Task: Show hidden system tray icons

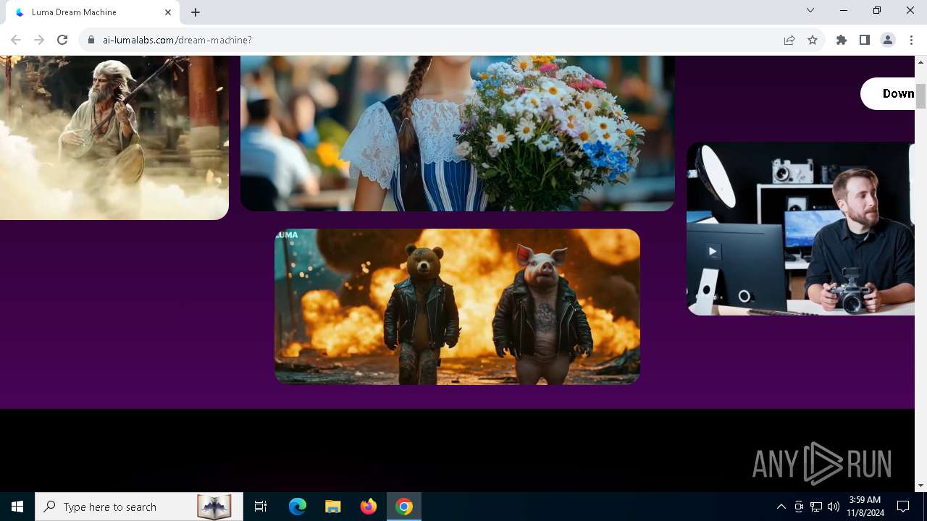Action: pyautogui.click(x=781, y=507)
